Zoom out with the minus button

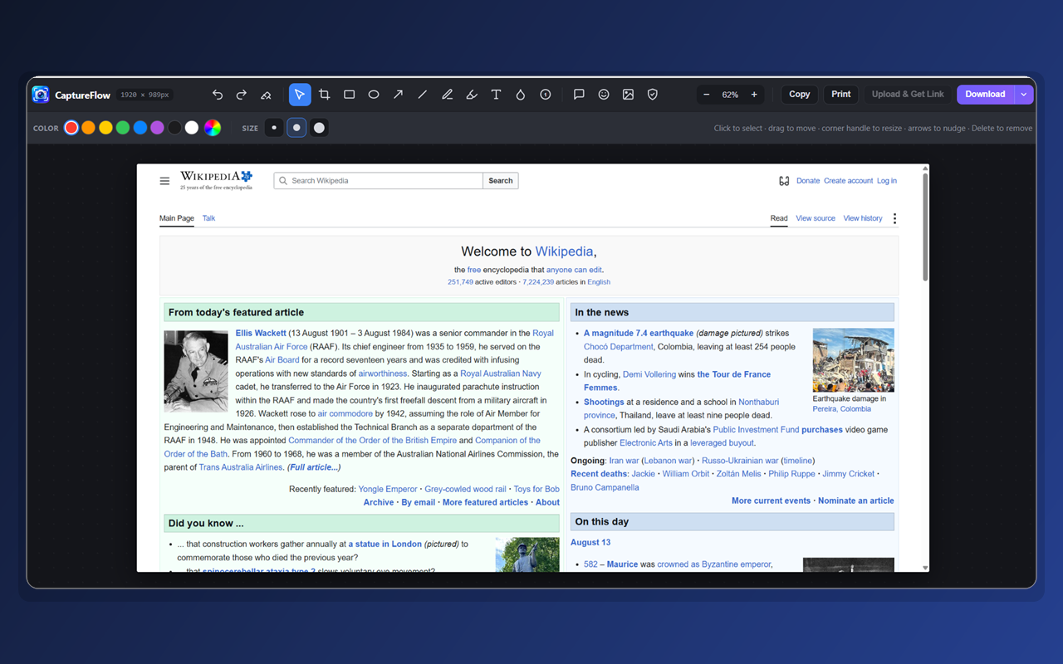point(707,95)
